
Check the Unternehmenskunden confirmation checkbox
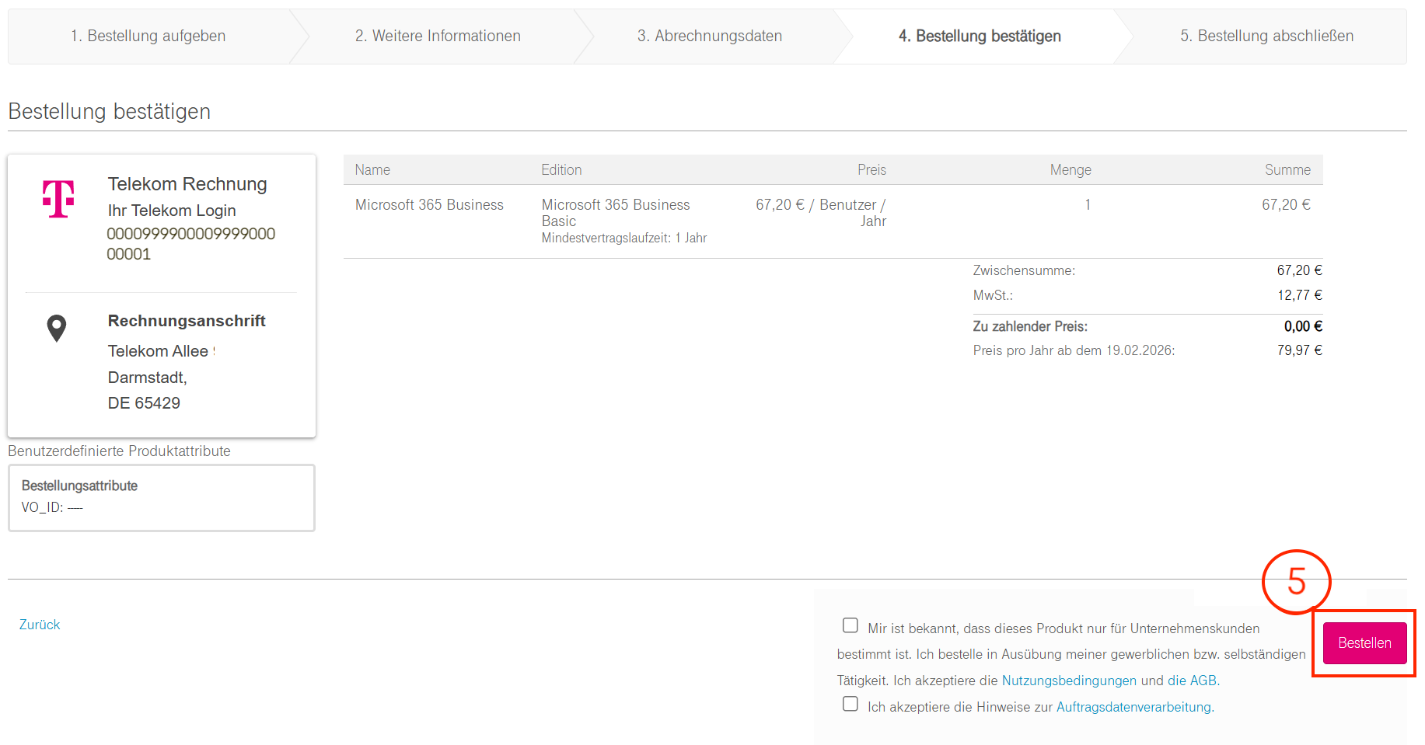pyautogui.click(x=850, y=625)
